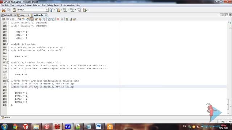232x130 pixels.
Task: Click the Make and Program Device icon
Action: click(65, 10)
